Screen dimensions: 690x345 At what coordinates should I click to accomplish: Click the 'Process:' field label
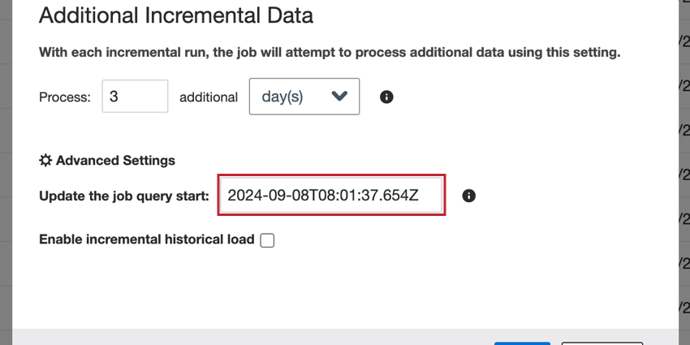pyautogui.click(x=65, y=97)
